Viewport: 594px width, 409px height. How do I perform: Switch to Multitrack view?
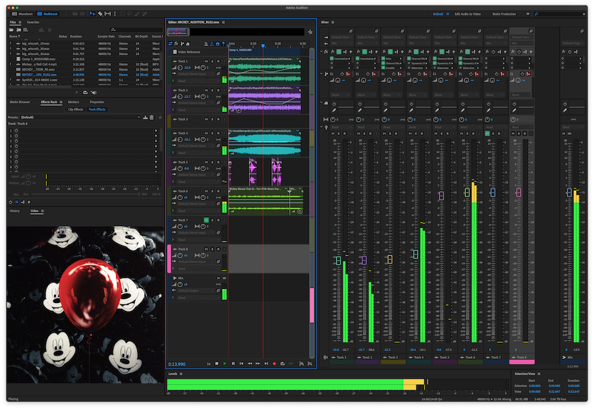[48, 14]
